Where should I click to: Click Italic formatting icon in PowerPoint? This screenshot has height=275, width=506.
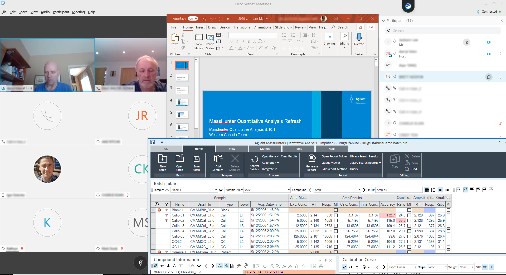[237, 41]
